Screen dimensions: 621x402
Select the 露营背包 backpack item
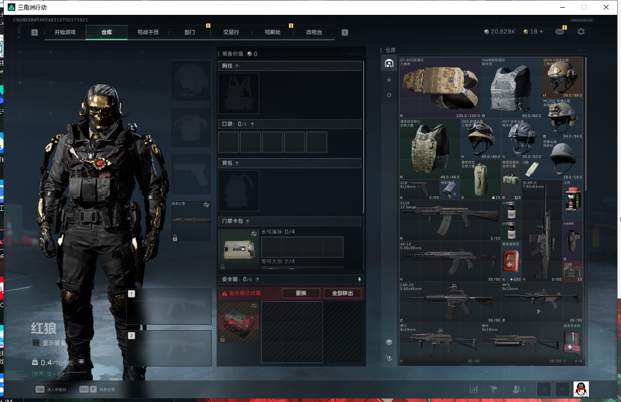[481, 180]
